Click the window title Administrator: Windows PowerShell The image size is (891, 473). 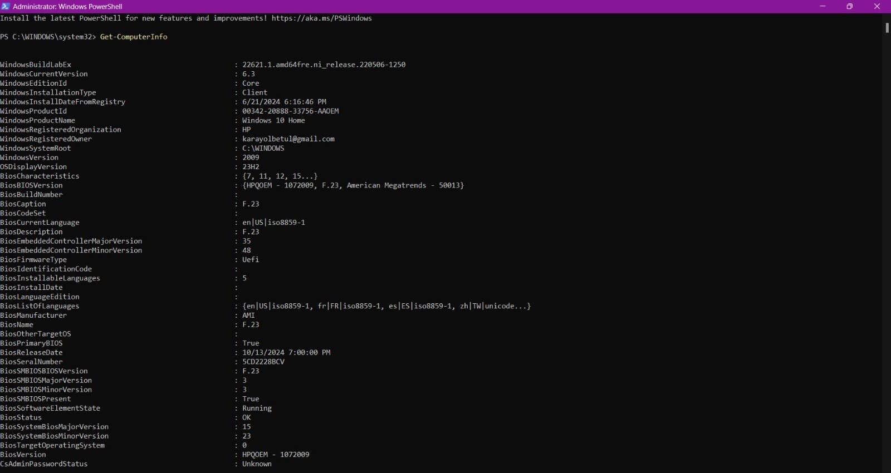[x=67, y=7]
